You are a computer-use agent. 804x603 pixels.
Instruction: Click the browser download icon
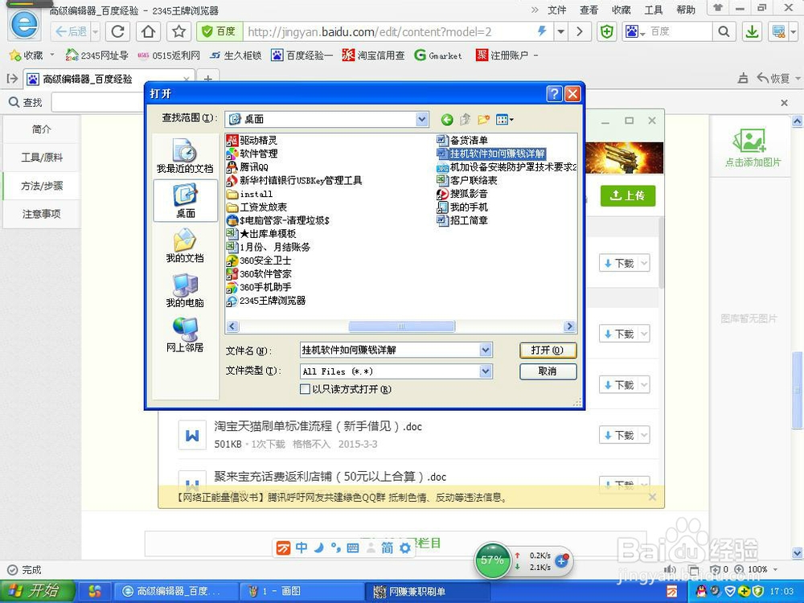coord(752,32)
